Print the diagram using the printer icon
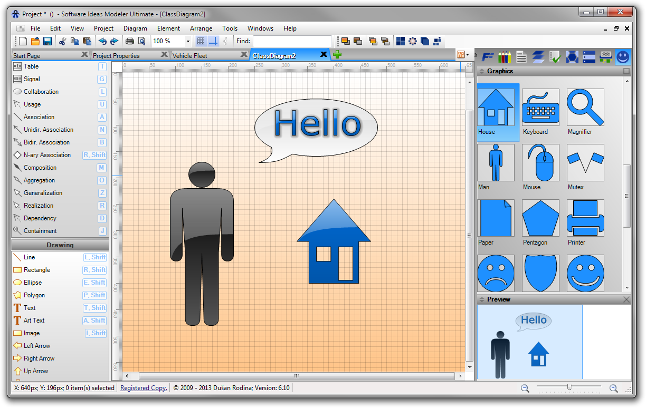Viewport: 646px width, 408px height. [129, 41]
